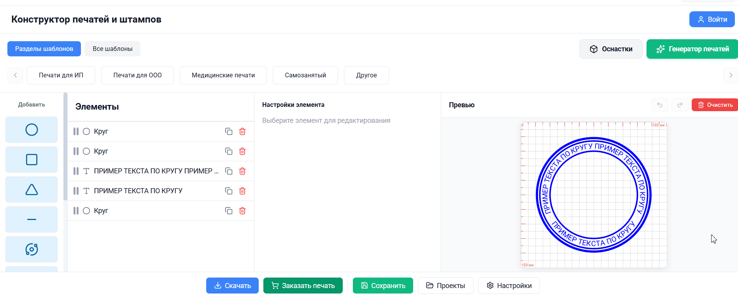The width and height of the screenshot is (738, 297).
Task: Select the element 'ПРИМЕР ТЕКСТА ПО КРУГУ ПРИМЕР …'
Action: coord(161,171)
